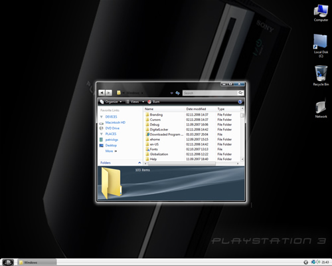Open DVD Drive in Favorite Links
The width and height of the screenshot is (332, 266).
tap(112, 128)
